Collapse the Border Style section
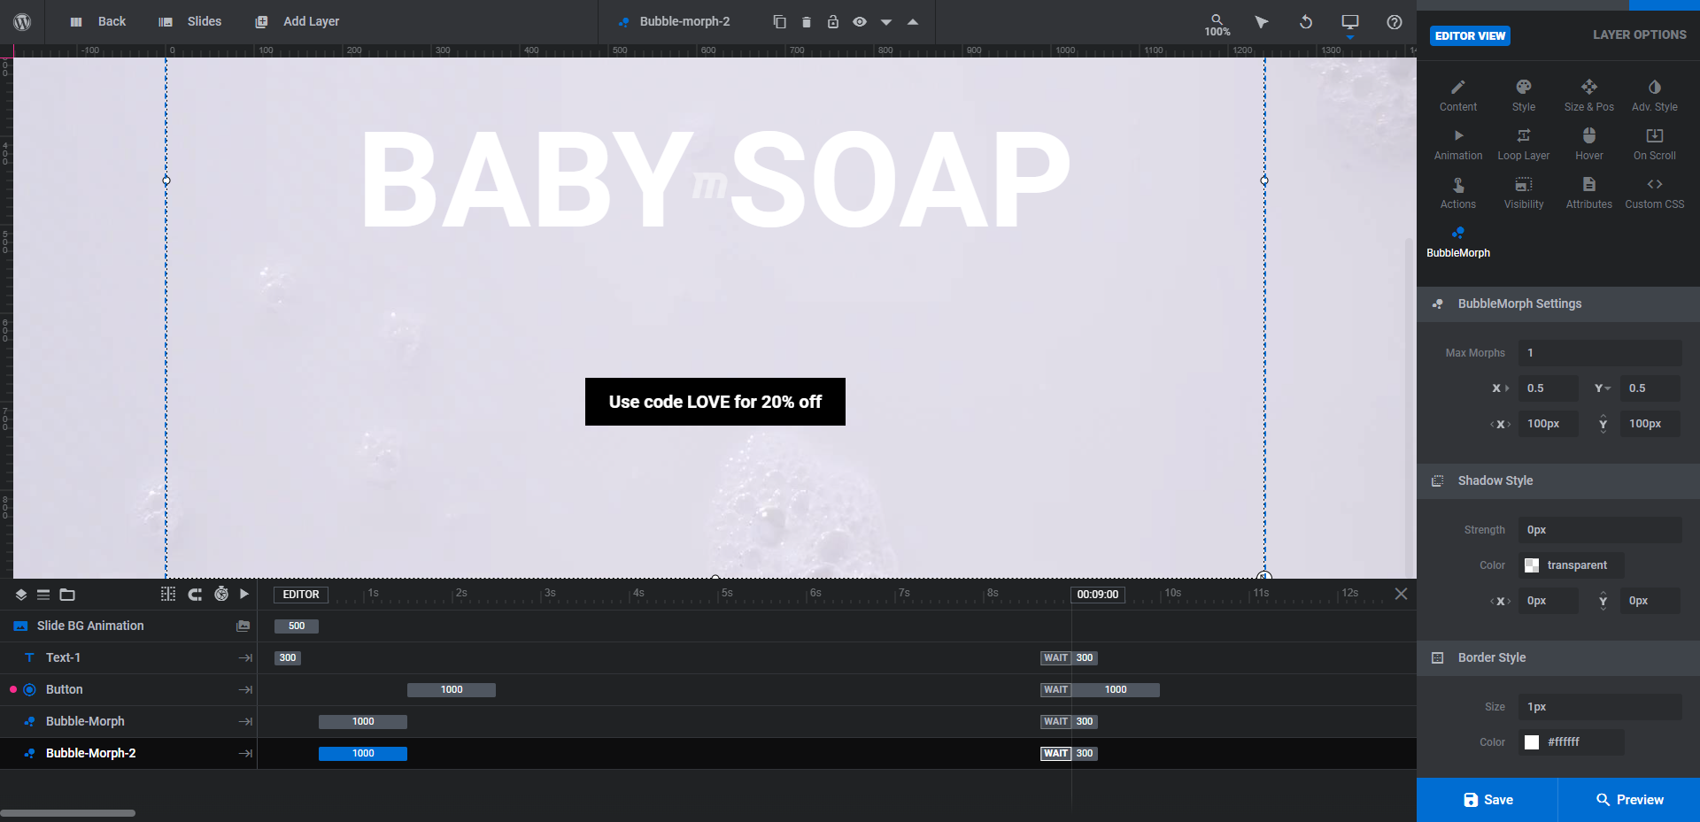 [1558, 657]
